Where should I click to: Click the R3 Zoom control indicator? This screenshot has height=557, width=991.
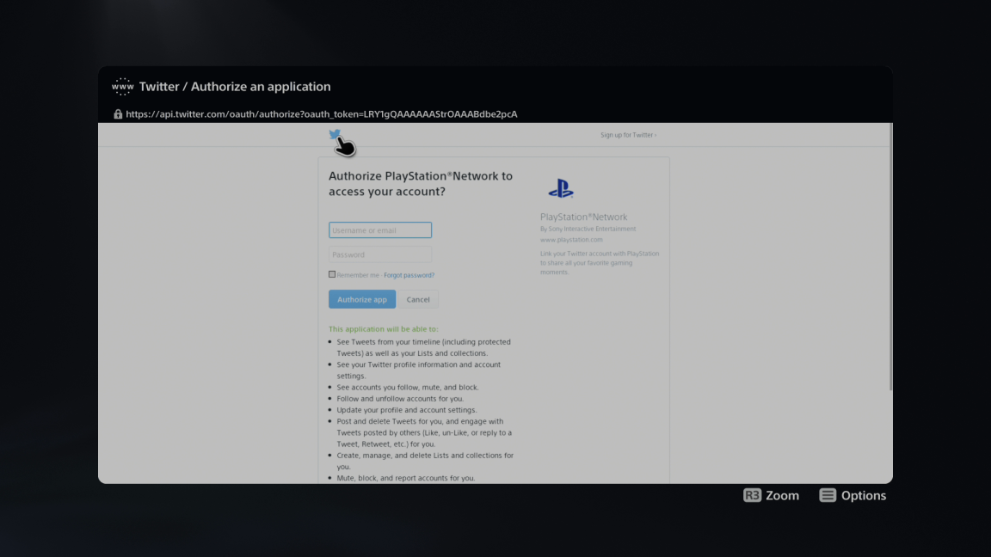coord(752,495)
